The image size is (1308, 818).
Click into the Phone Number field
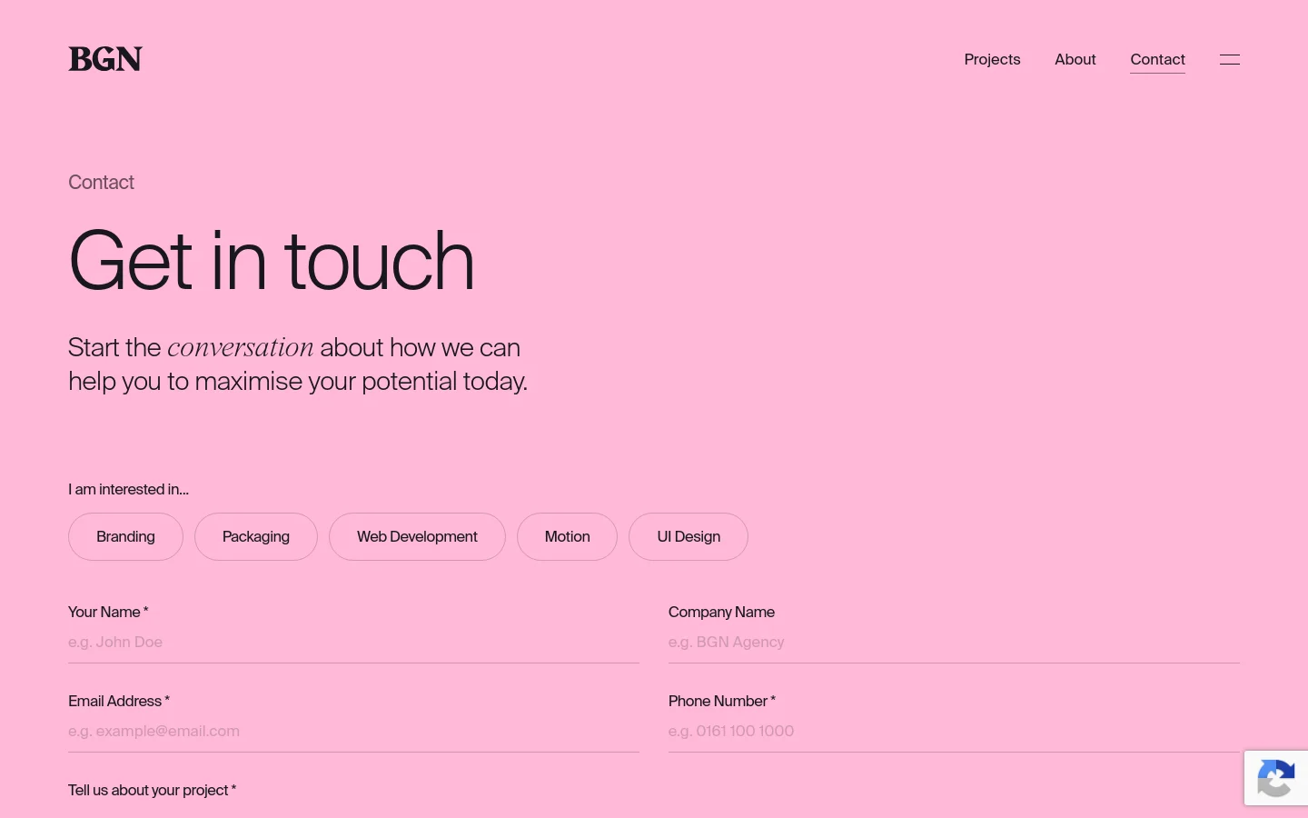(x=954, y=731)
